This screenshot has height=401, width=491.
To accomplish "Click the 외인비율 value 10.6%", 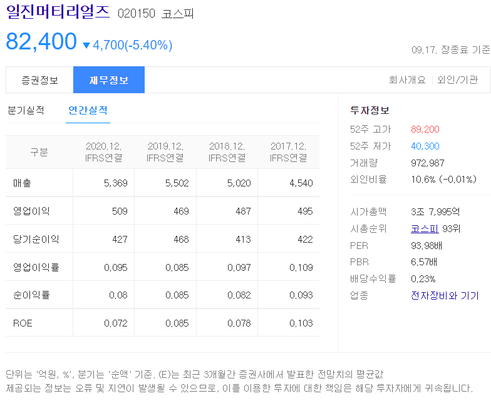I will [423, 179].
